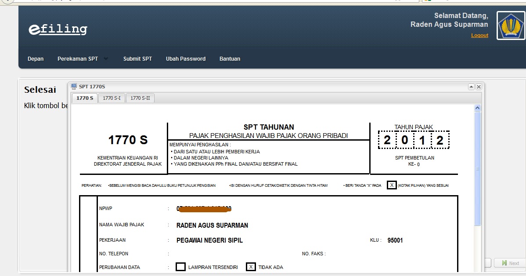Click the SPT PEMBETULAN KE- 0 text
The width and height of the screenshot is (526, 276).
[414, 161]
